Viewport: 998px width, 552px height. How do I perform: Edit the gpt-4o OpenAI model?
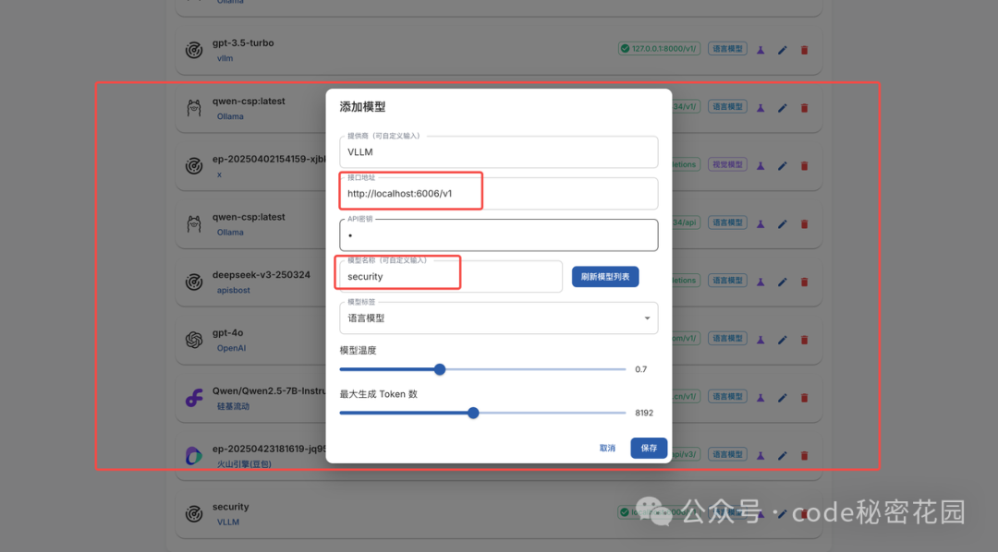pos(783,339)
